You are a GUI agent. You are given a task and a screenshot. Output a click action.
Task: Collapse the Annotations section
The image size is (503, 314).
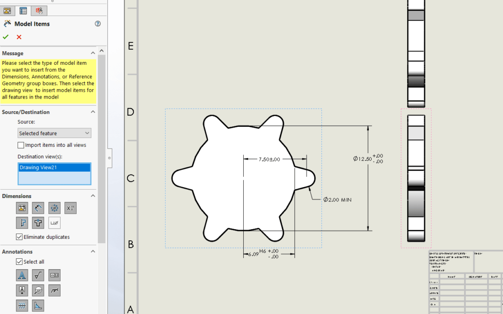93,251
